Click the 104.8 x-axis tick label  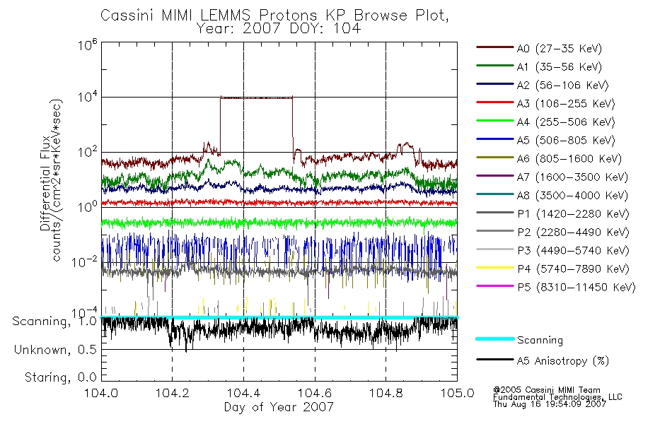click(386, 393)
